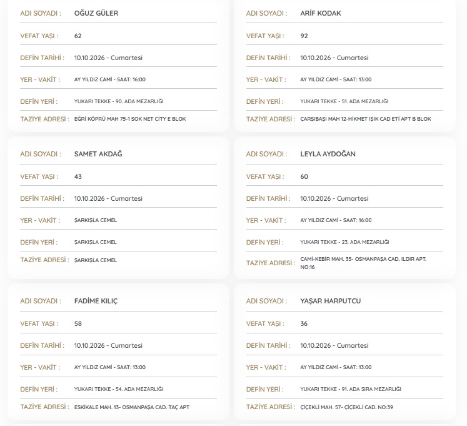Click Yaşar Harputcu's AY YILDIZ CAMİ SAAT 13:00
The height and width of the screenshot is (426, 467).
point(336,367)
